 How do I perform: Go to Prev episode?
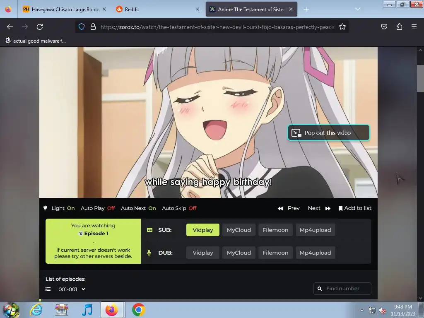(289, 208)
